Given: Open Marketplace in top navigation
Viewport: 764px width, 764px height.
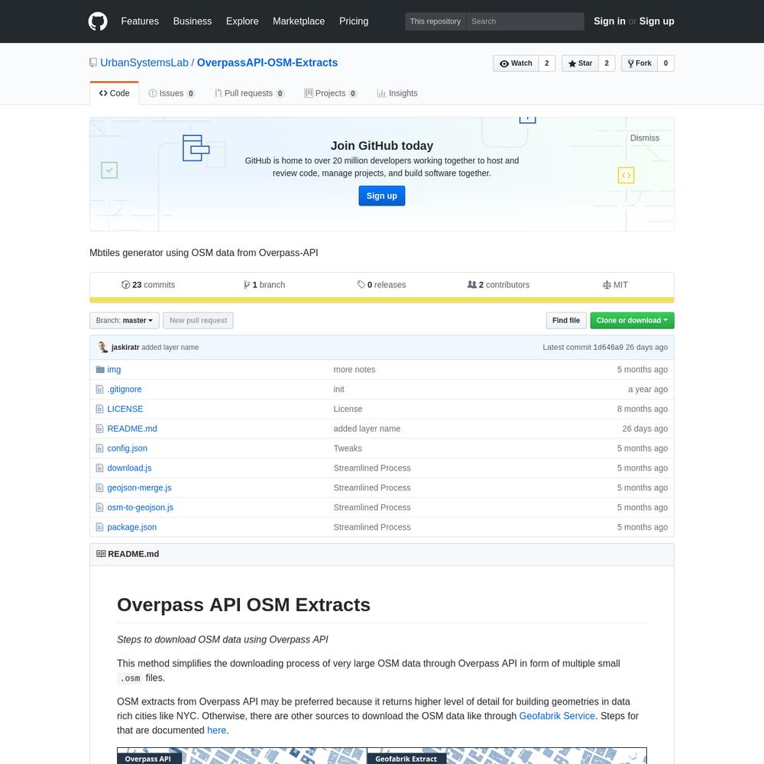Looking at the screenshot, I should click(x=299, y=21).
